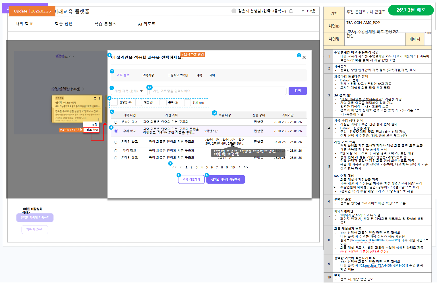Click the heart like icon on lesson card

95,98
